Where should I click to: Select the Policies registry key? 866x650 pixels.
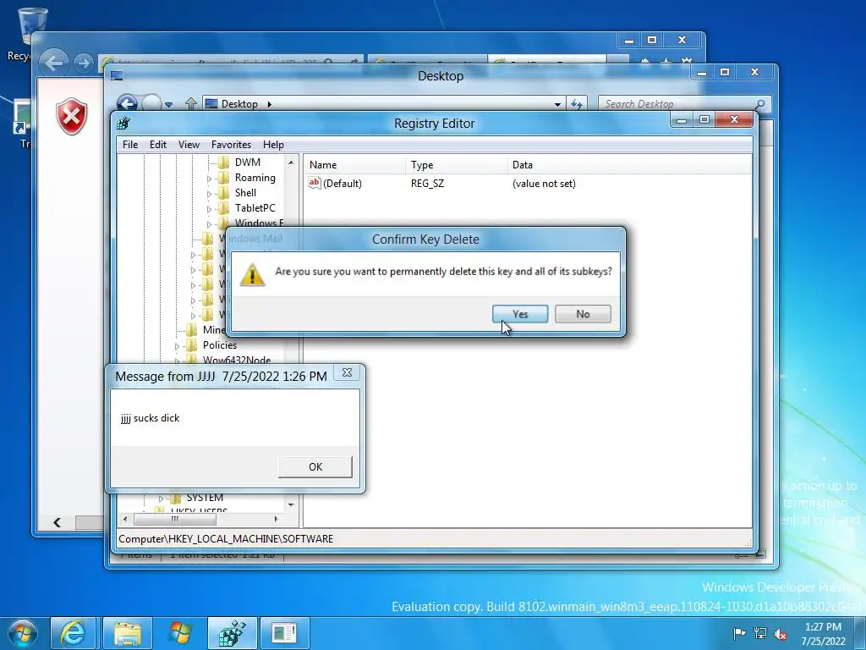(x=219, y=345)
